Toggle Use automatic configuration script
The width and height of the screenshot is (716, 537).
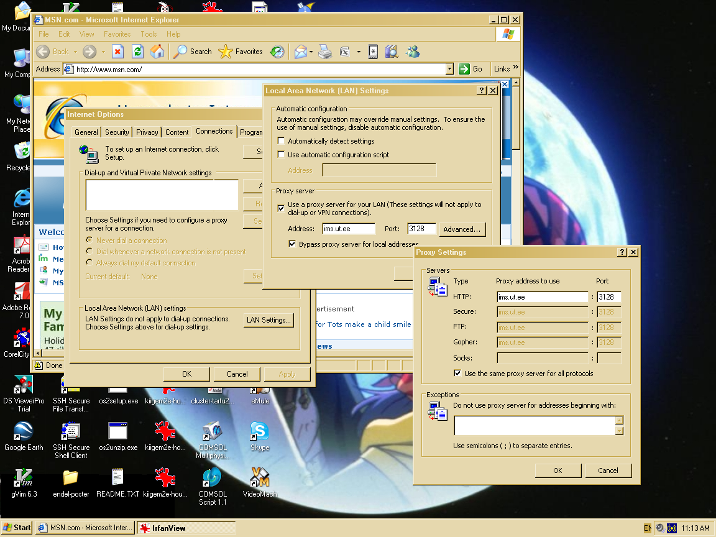[281, 155]
